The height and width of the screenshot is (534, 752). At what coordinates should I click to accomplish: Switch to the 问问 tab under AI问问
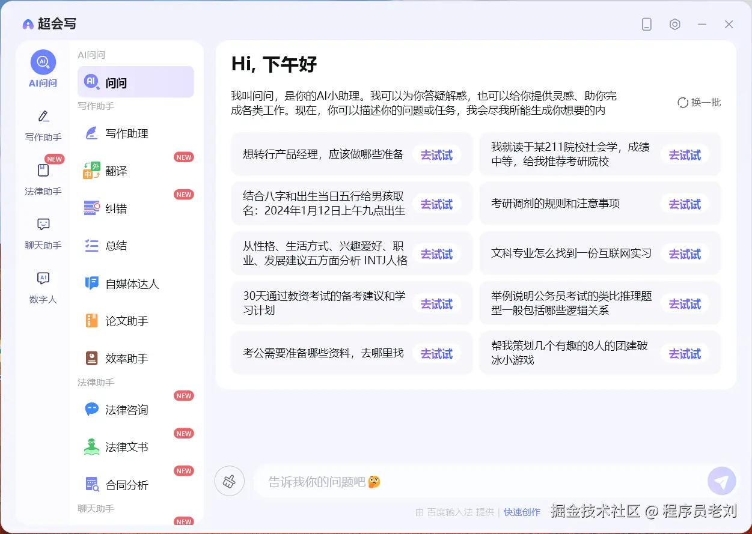click(135, 81)
